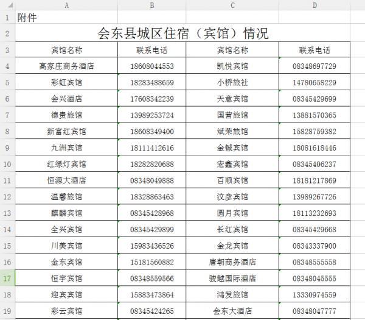Select cell 金东宾馆
The height and width of the screenshot is (320, 365).
[x=66, y=262]
